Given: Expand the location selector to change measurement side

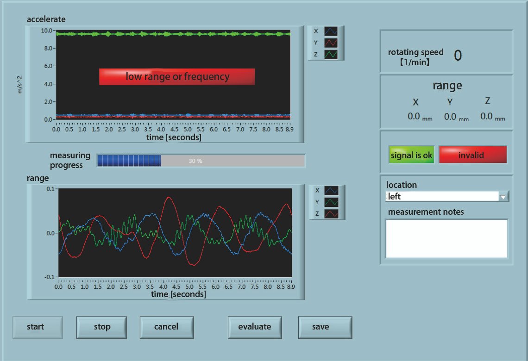Looking at the screenshot, I should [x=504, y=196].
